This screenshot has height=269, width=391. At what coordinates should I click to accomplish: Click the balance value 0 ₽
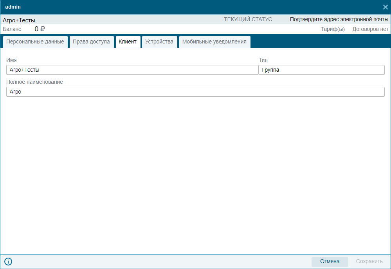(x=40, y=29)
